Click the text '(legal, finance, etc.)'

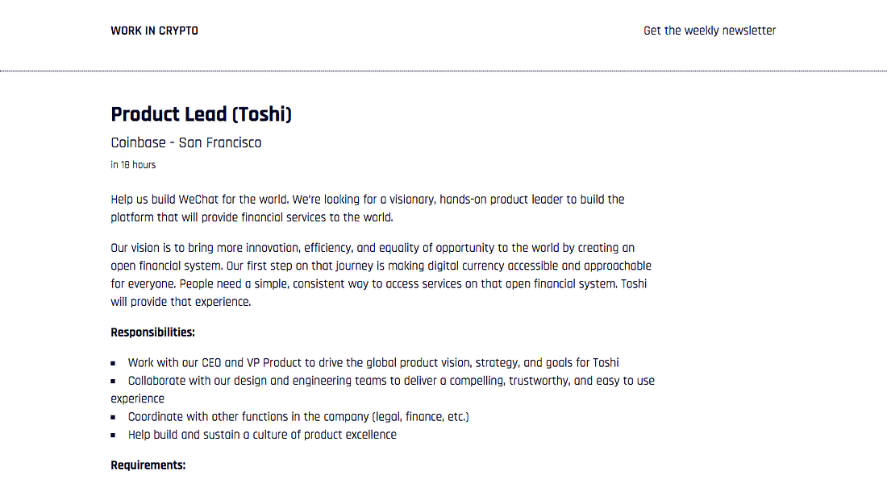[x=419, y=417]
